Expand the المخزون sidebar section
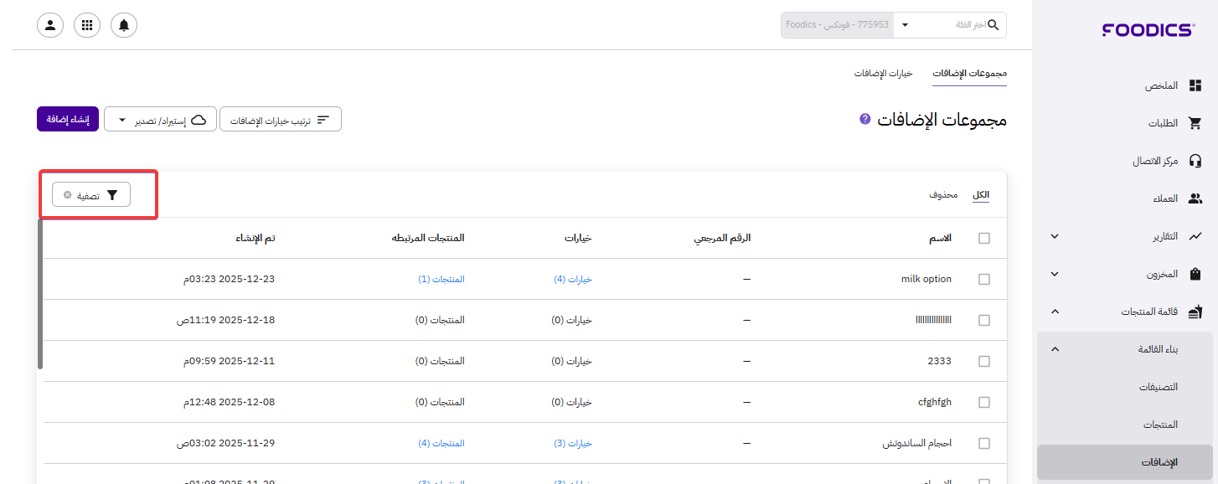 click(1055, 274)
